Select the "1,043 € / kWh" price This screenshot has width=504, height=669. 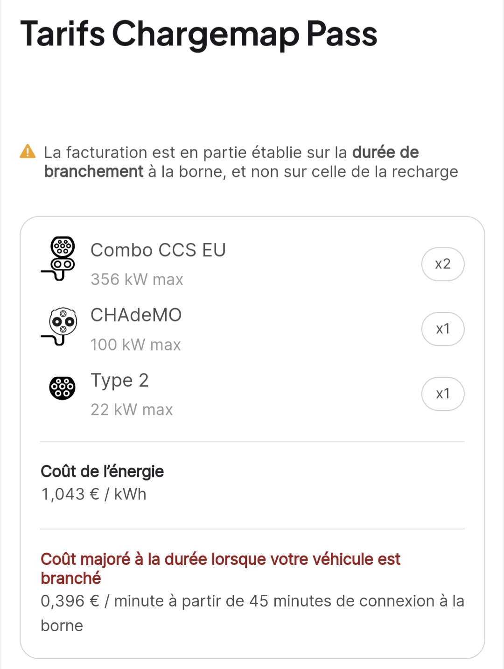pos(94,494)
